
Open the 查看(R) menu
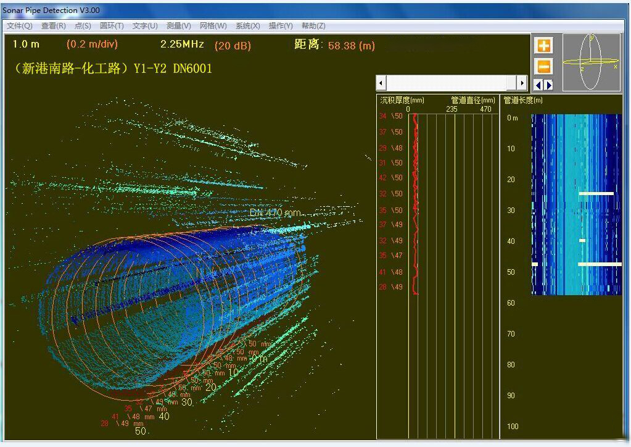(x=54, y=26)
